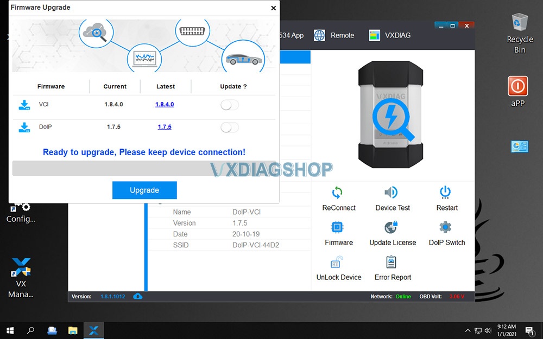Open the Config desktop shortcut
Image resolution: width=543 pixels, height=339 pixels.
click(x=21, y=212)
